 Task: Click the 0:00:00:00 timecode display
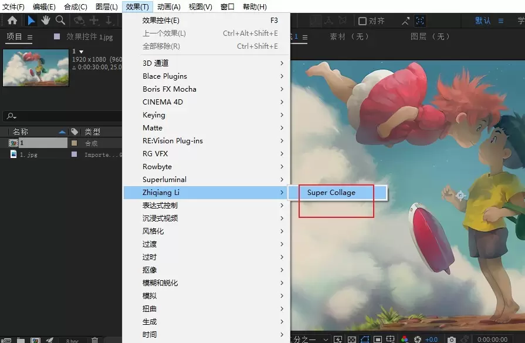[x=492, y=339]
